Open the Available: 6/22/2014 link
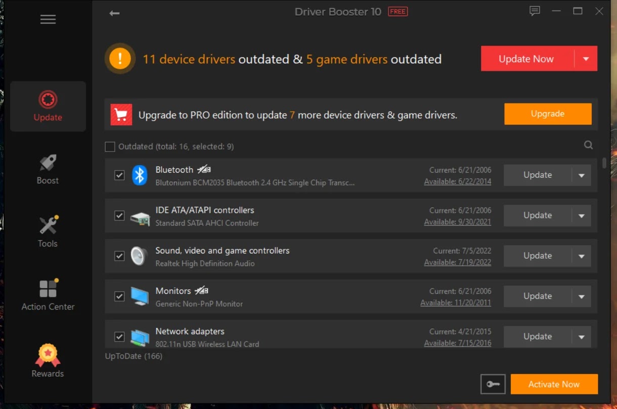 coord(458,182)
